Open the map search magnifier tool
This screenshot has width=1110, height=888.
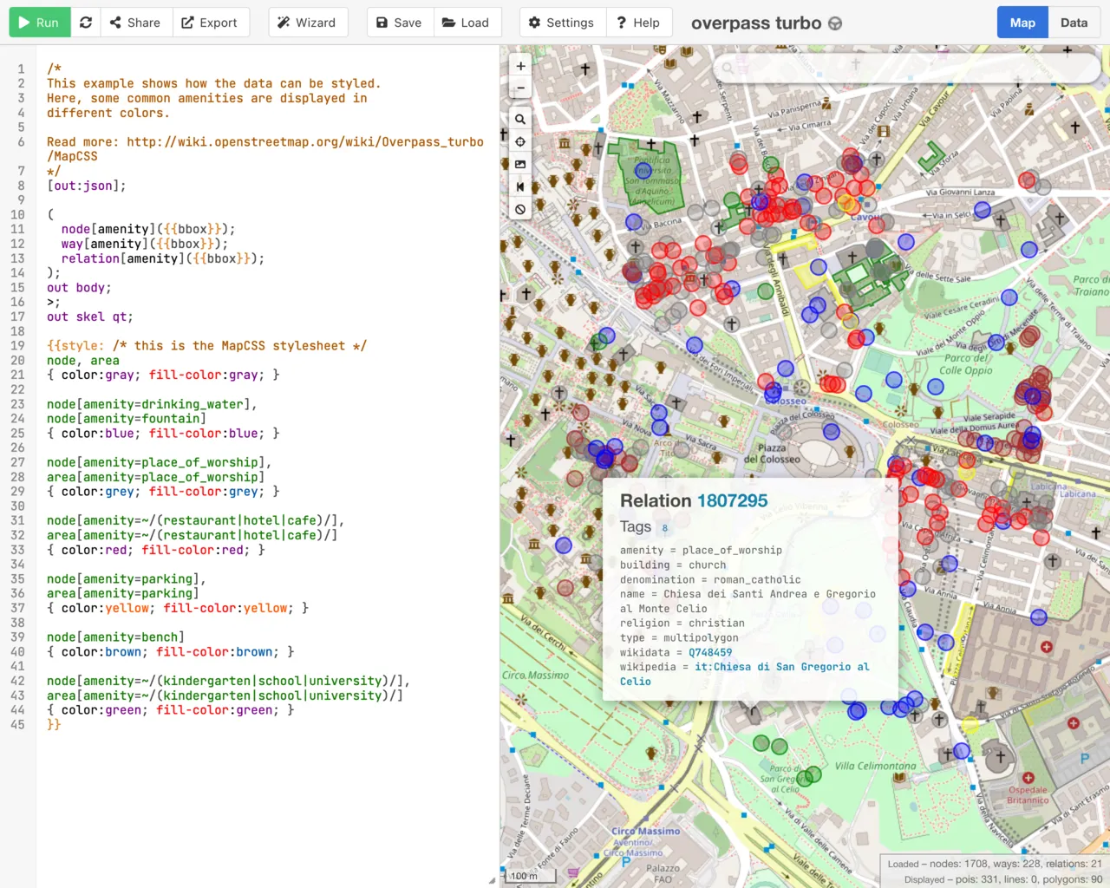point(519,119)
